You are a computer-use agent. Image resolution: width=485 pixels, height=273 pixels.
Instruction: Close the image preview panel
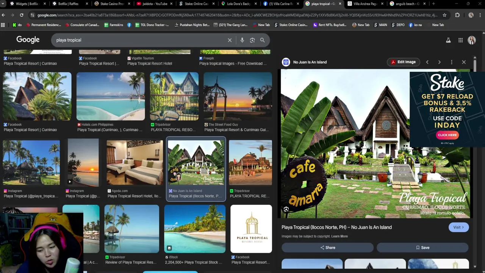(x=464, y=62)
